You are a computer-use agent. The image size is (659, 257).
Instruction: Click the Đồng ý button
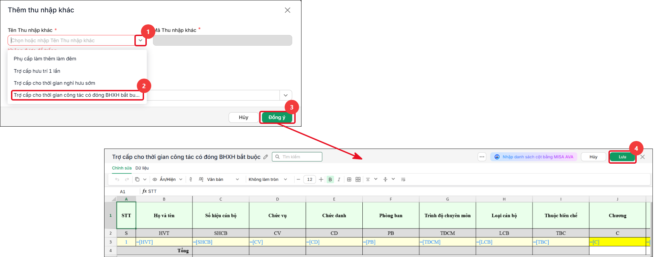[277, 117]
